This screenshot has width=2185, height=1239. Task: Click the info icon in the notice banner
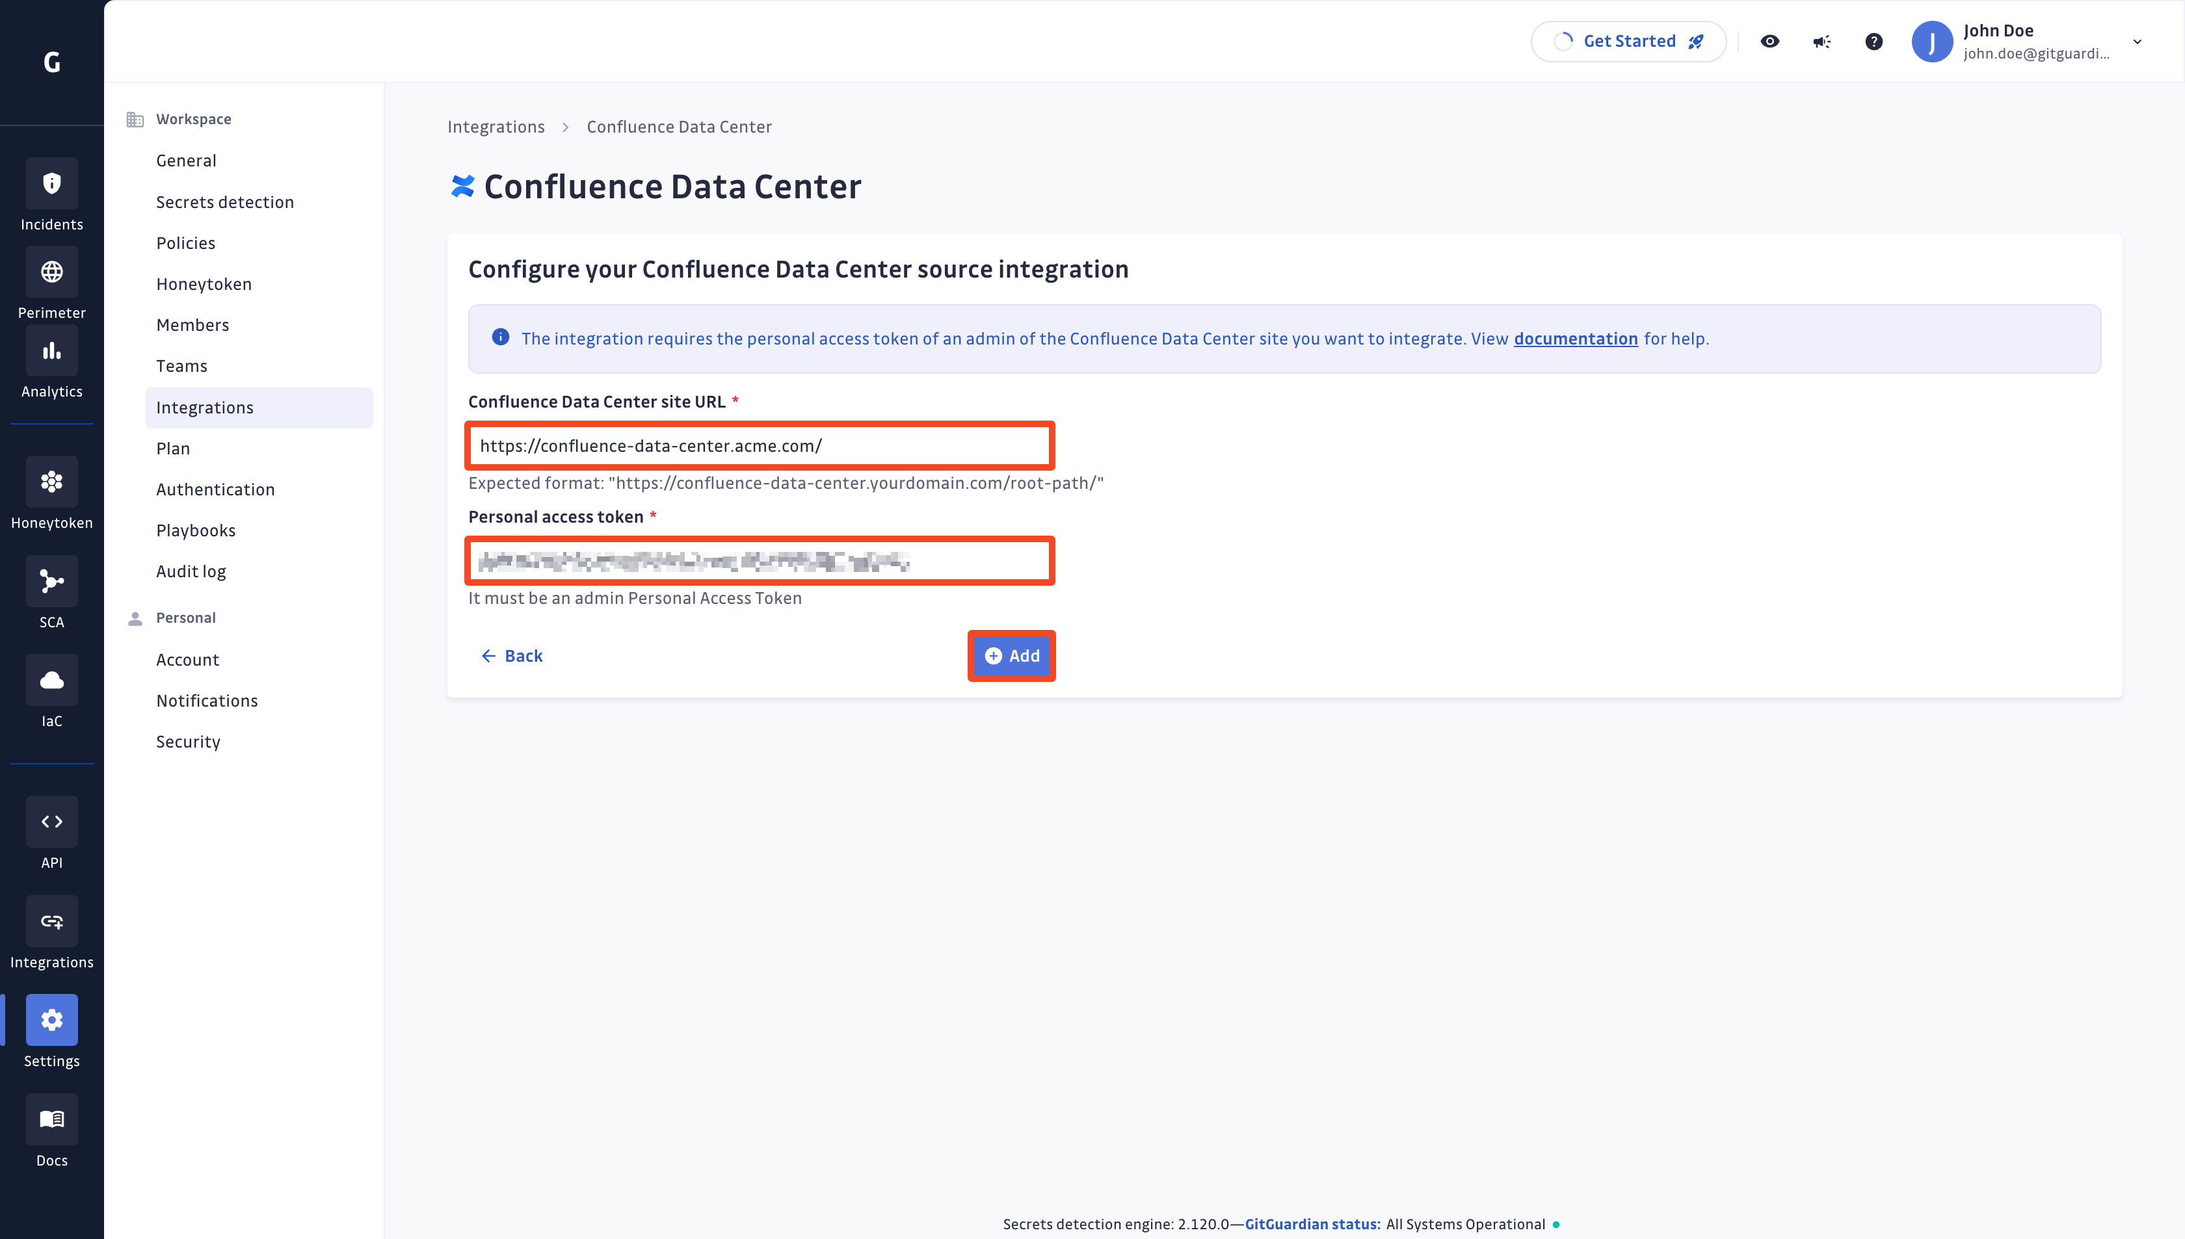(501, 338)
